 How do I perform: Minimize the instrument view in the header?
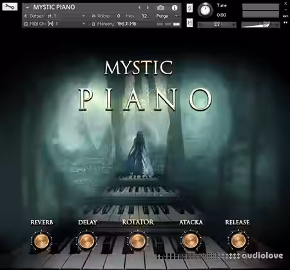pos(285,10)
